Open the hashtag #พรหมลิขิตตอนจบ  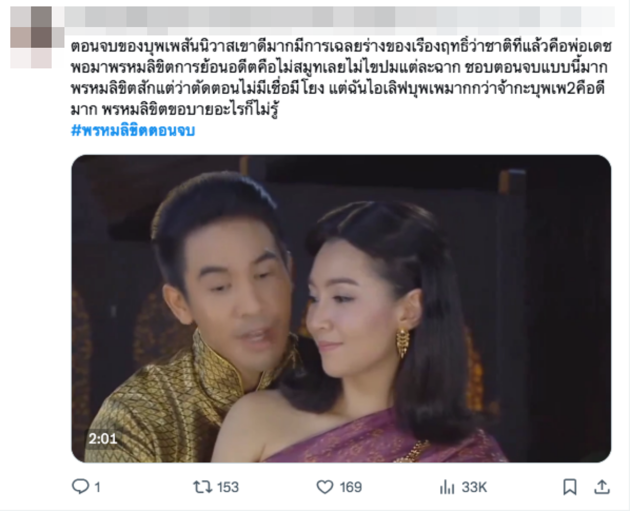[133, 130]
